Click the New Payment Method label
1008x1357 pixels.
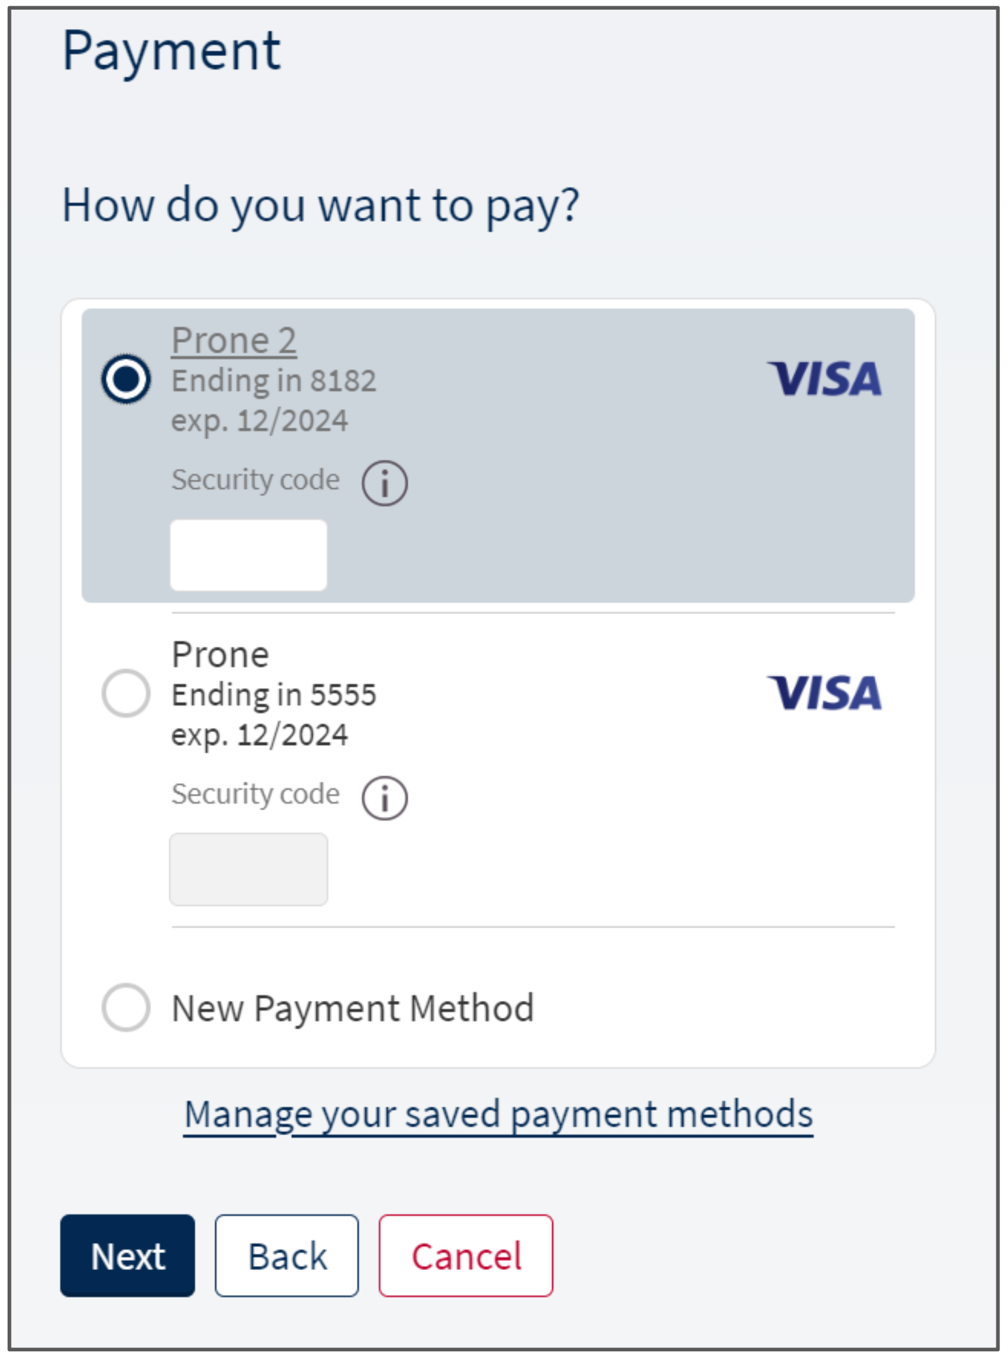coord(353,1008)
